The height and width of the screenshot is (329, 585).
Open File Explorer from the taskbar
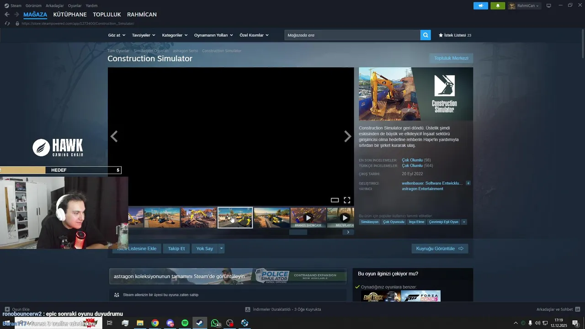pyautogui.click(x=140, y=323)
